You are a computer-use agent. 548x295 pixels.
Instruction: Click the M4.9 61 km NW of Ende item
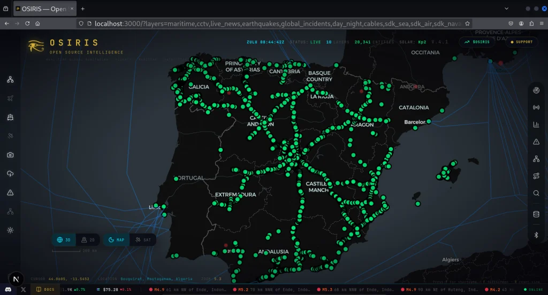[x=187, y=290]
